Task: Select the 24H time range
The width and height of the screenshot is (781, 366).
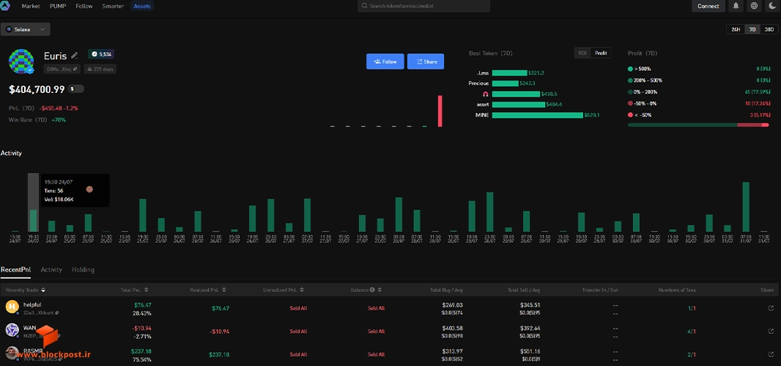Action: click(735, 29)
